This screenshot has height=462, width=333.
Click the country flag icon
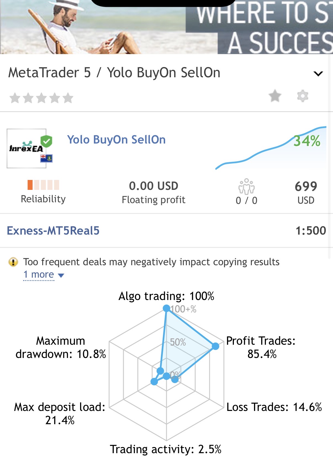click(x=46, y=158)
